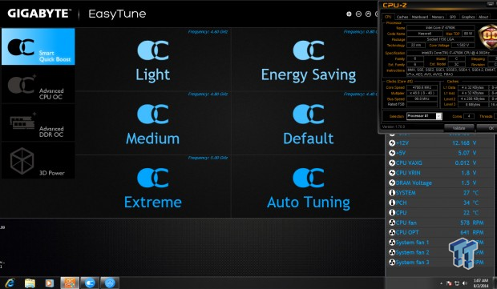Open Advanced CPU OC section
The height and width of the screenshot is (289, 497).
click(38, 85)
